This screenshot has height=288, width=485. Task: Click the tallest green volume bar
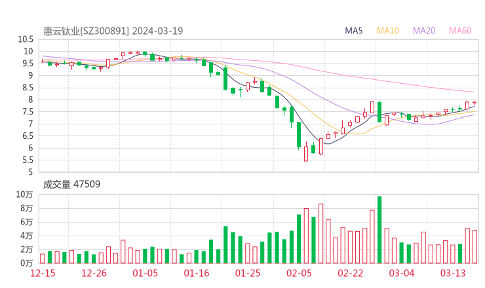tap(379, 230)
